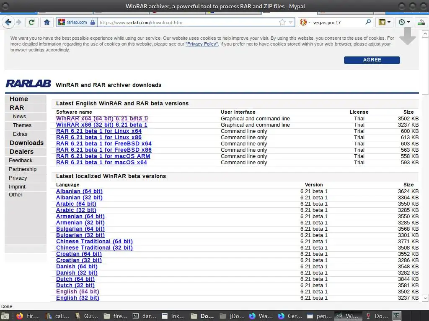
Task: Open Downloads in the sidebar menu
Action: click(x=26, y=143)
